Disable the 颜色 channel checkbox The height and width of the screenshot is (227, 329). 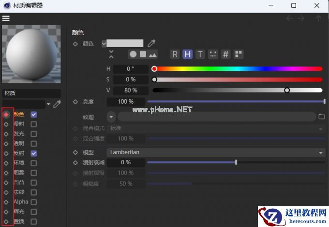coord(33,114)
